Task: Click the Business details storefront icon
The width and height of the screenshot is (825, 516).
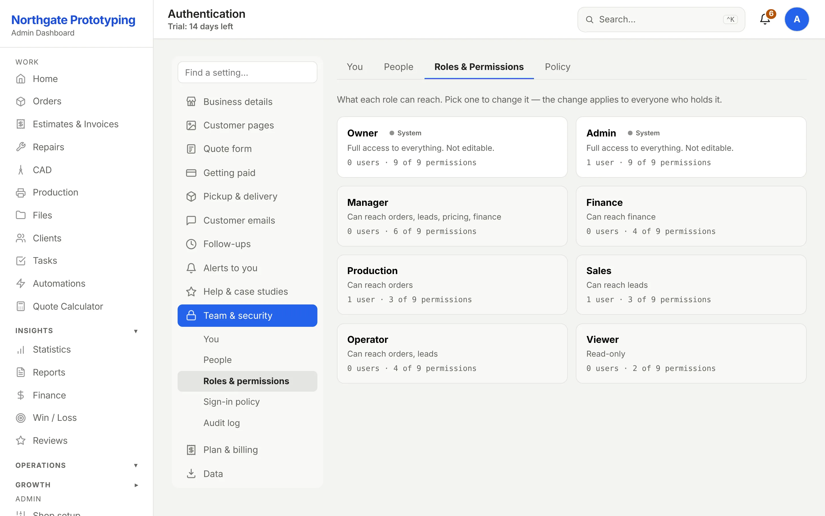Action: click(191, 102)
